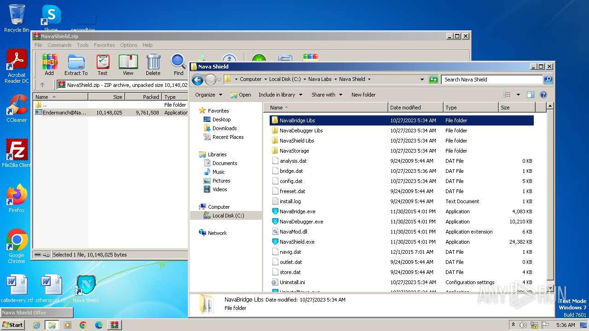
Task: Select the CCleaner desktop icon
Action: [x=17, y=108]
